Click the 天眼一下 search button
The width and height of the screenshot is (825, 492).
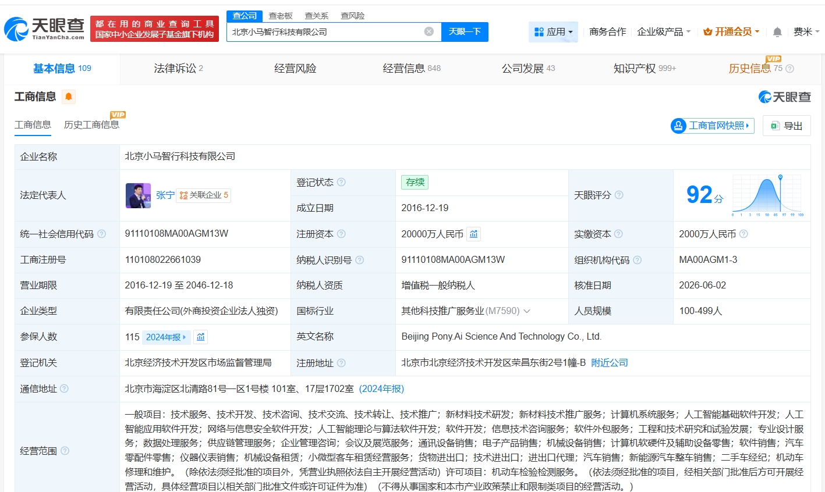pos(465,31)
